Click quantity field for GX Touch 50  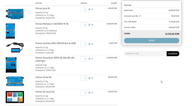(x=84, y=93)
